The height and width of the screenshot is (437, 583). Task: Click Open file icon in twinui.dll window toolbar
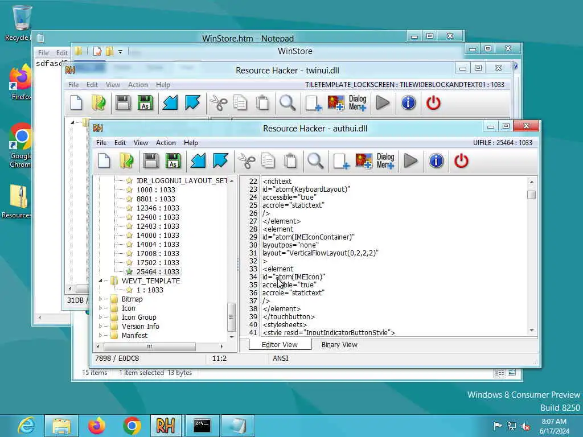[99, 103]
